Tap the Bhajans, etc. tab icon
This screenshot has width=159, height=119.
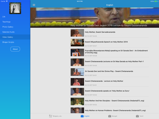click(x=50, y=116)
